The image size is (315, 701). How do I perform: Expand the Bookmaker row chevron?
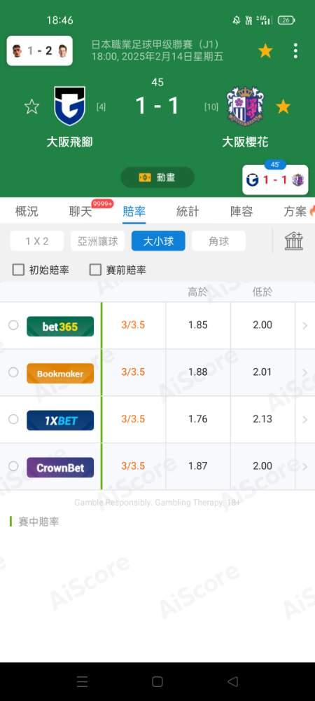click(x=305, y=372)
